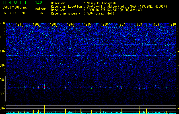Click the tallest yellow intensity spike after 1302
Screen dimensions: 179x114
[45, 109]
